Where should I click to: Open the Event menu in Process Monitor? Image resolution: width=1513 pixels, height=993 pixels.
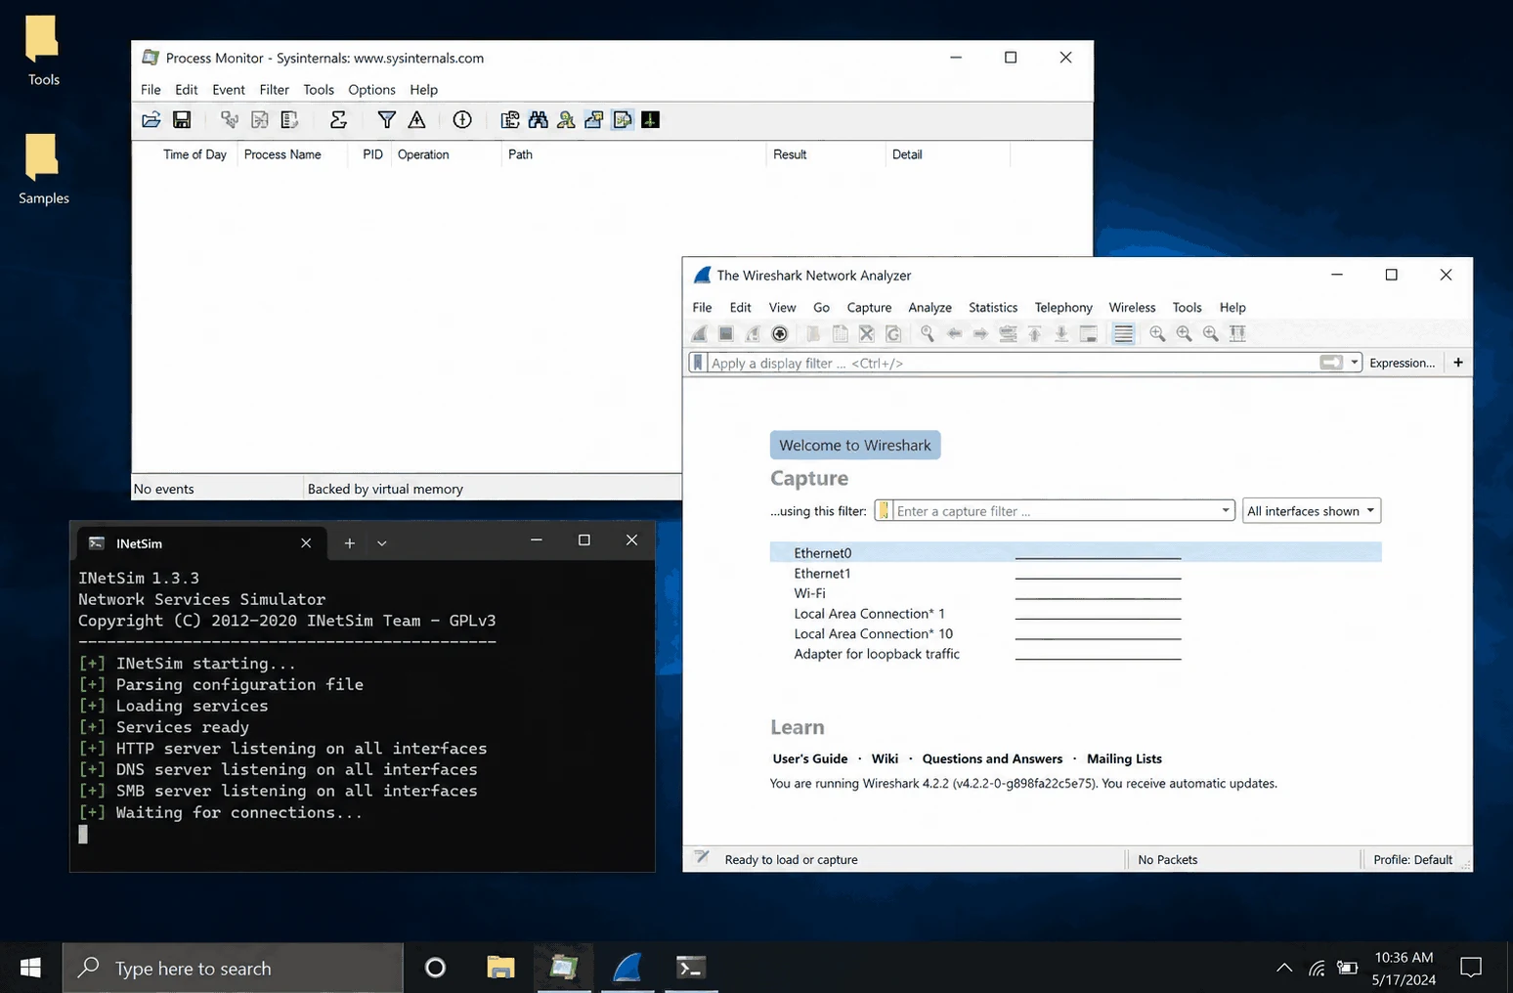[x=228, y=89]
